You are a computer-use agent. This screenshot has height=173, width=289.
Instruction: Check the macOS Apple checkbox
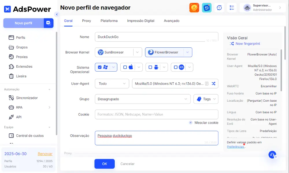coord(125,67)
